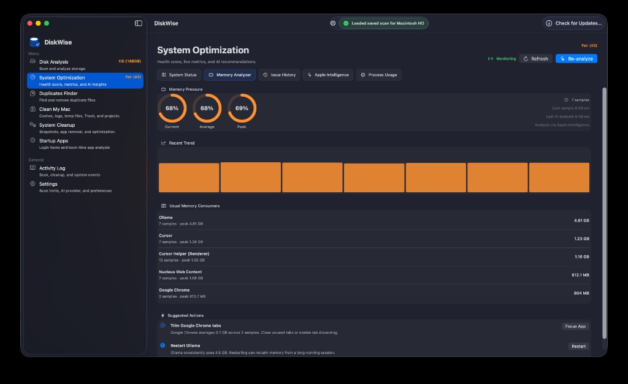628x384 pixels.
Task: Click the Memory Pressure section icon
Action: pyautogui.click(x=163, y=89)
